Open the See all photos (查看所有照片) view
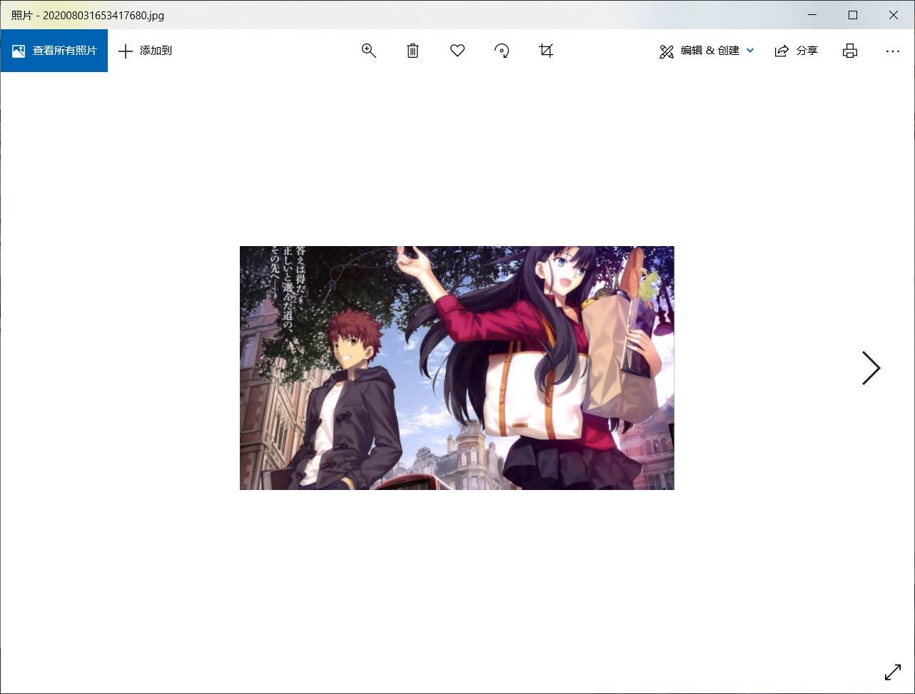Viewport: 915px width, 694px height. pyautogui.click(x=54, y=51)
